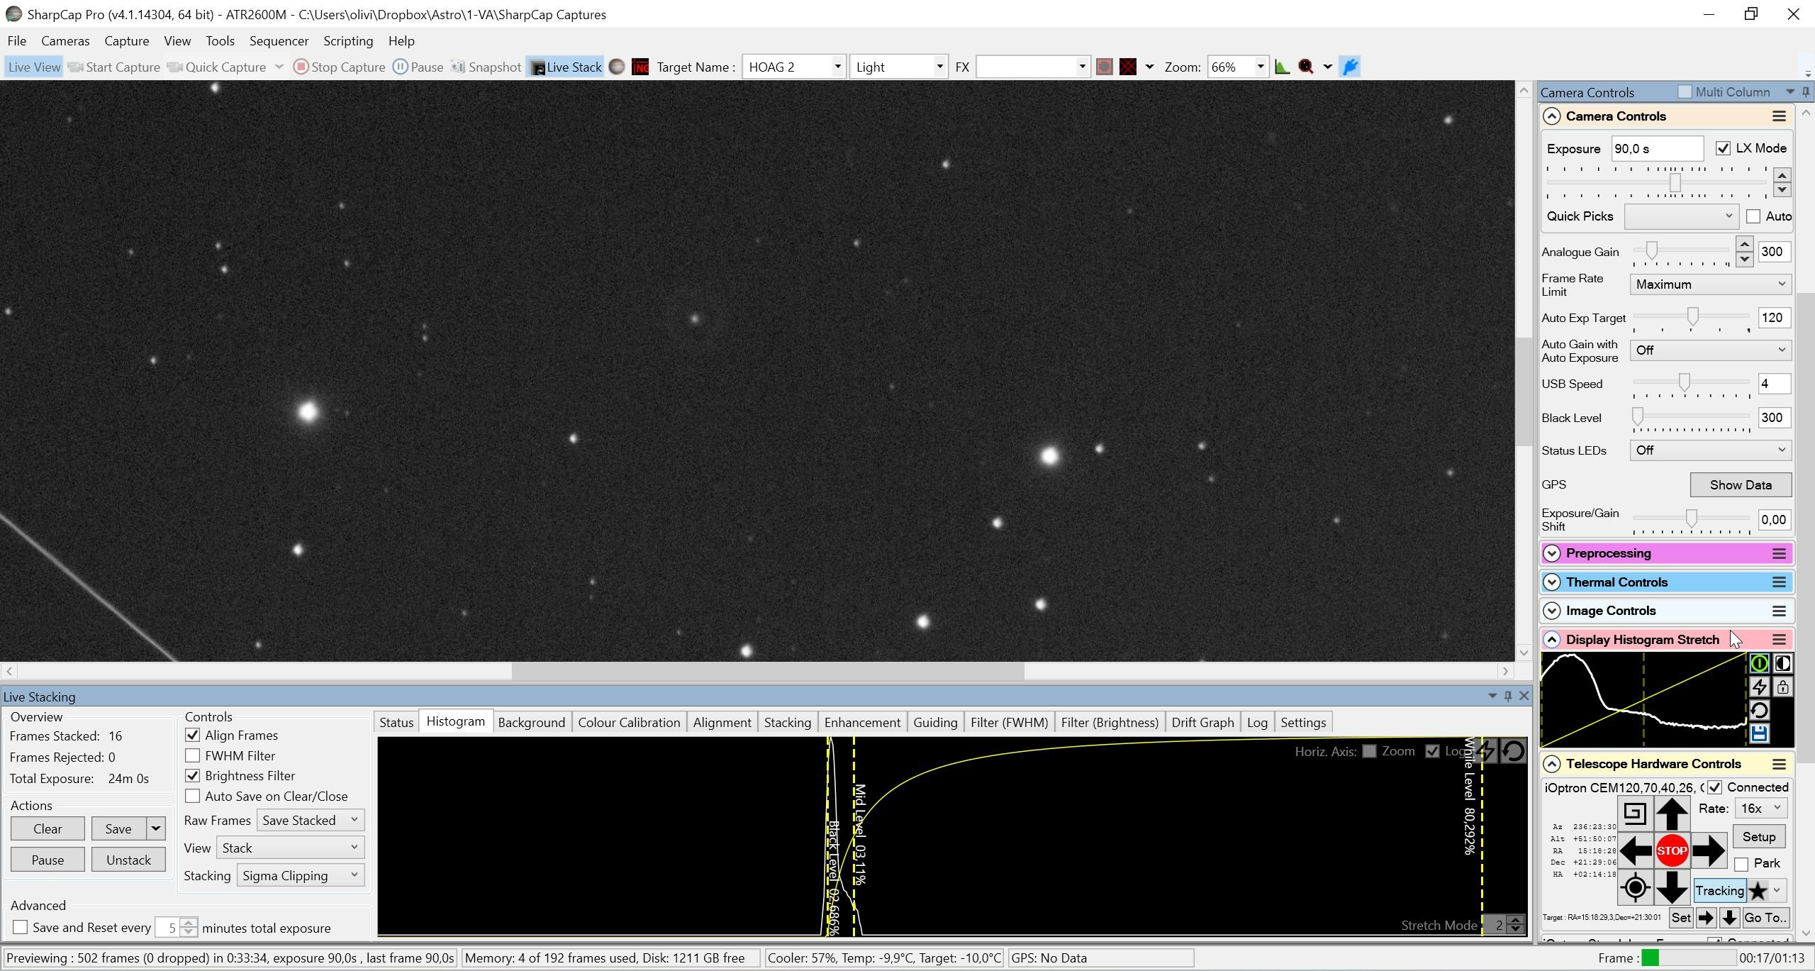Viewport: 1815px width, 971px height.
Task: Click the spiral search icon in telescope controls
Action: pyautogui.click(x=1635, y=813)
